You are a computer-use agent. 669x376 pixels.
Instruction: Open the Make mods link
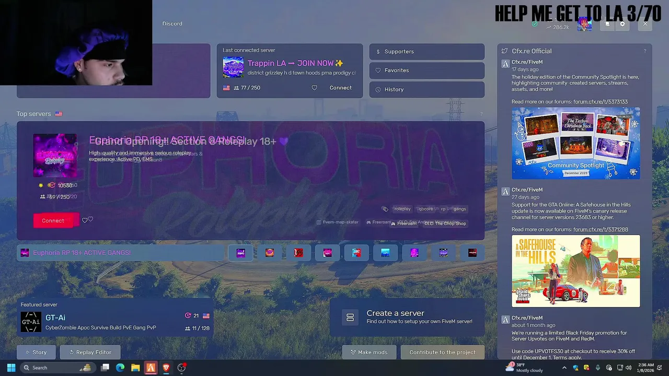(x=370, y=352)
